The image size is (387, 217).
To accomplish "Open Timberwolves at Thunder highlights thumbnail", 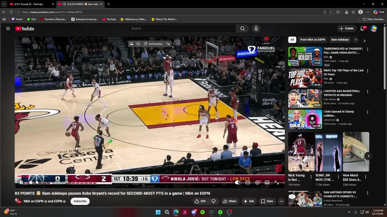I will [305, 56].
